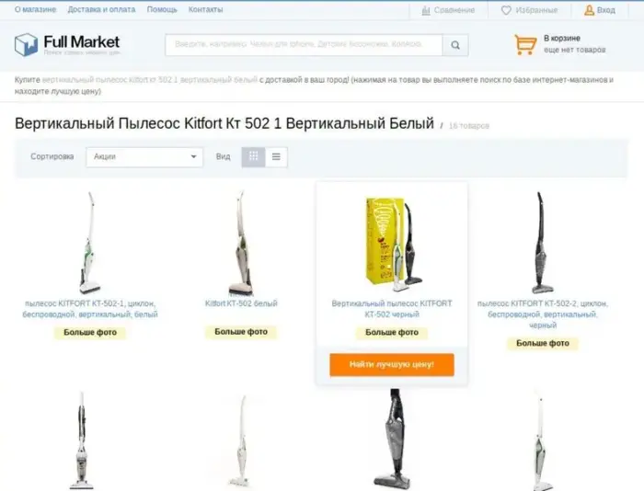Switch to list view icon
This screenshot has width=644, height=491.
point(276,156)
